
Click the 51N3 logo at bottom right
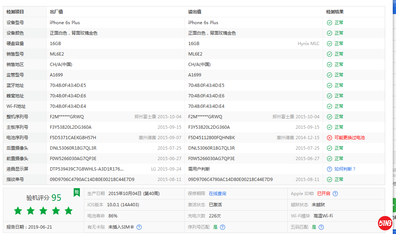click(385, 224)
